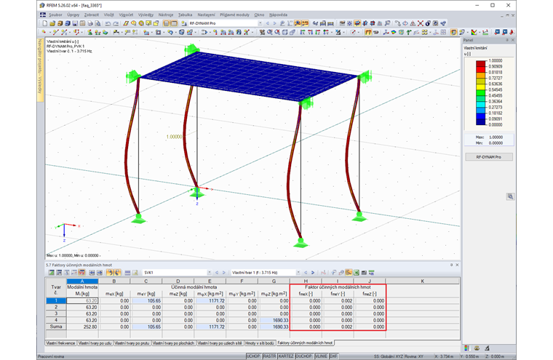Click the RF-DYNAM Pro button in panel
Image resolution: width=553 pixels, height=360 pixels.
(488, 157)
